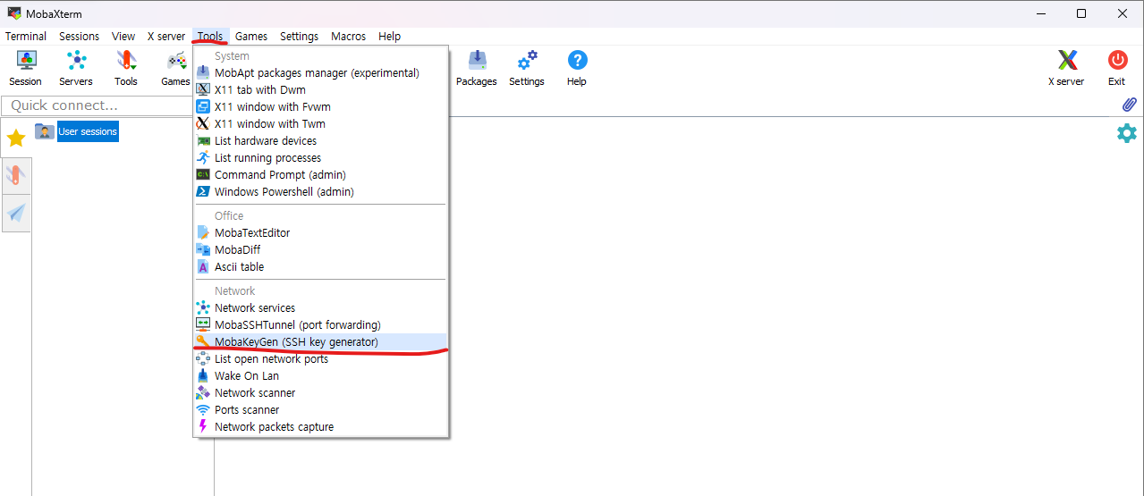The height and width of the screenshot is (496, 1144).
Task: Open the Games toolbar icon
Action: coord(175,68)
